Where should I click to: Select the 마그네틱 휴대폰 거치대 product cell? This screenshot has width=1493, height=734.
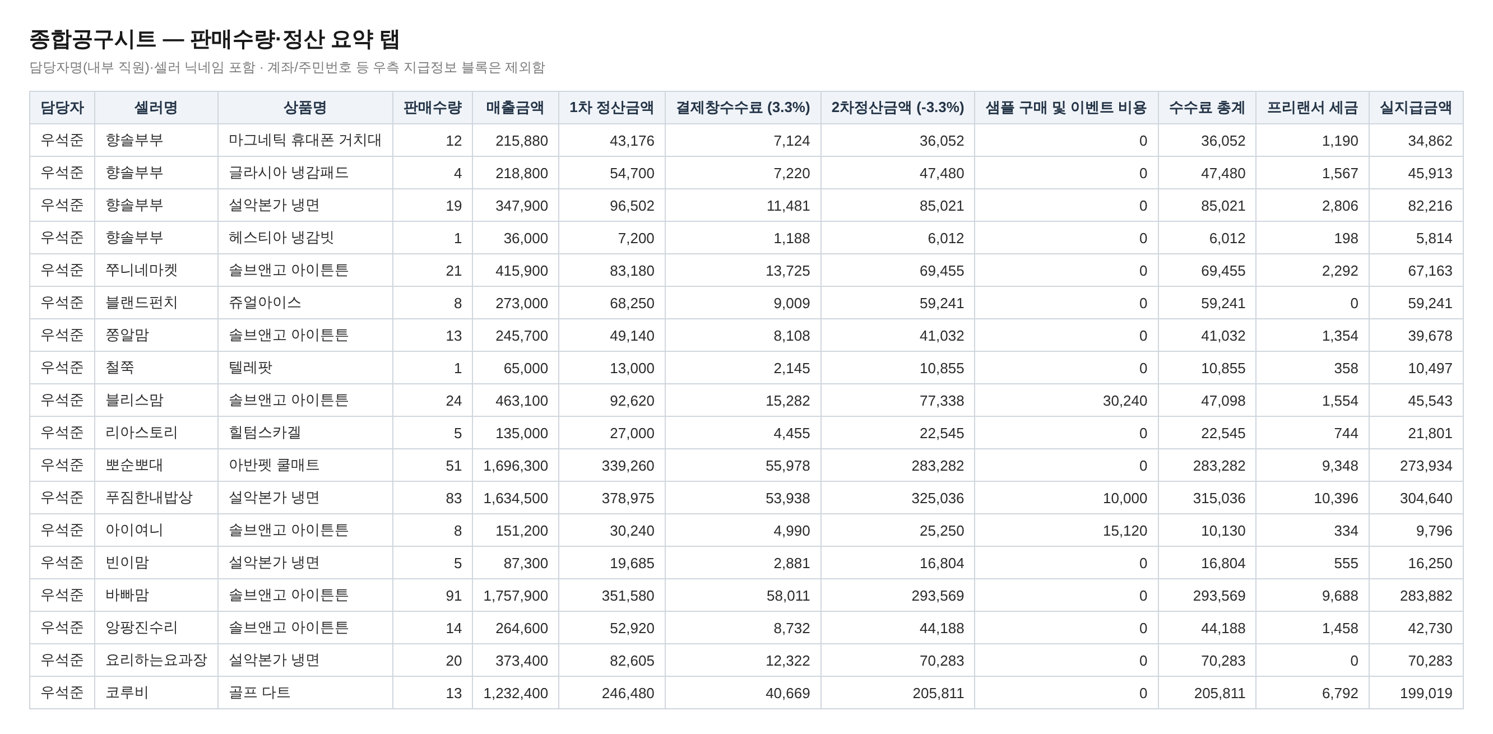coord(305,140)
